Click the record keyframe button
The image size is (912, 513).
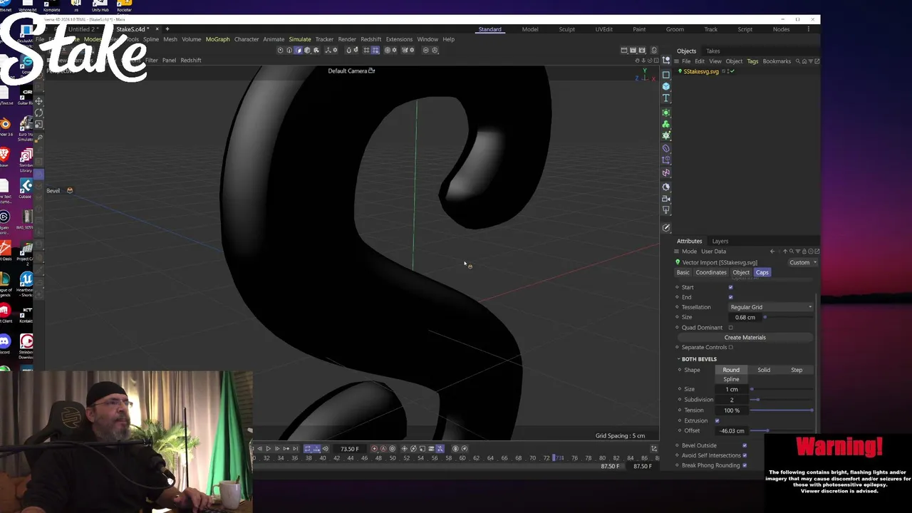click(374, 448)
